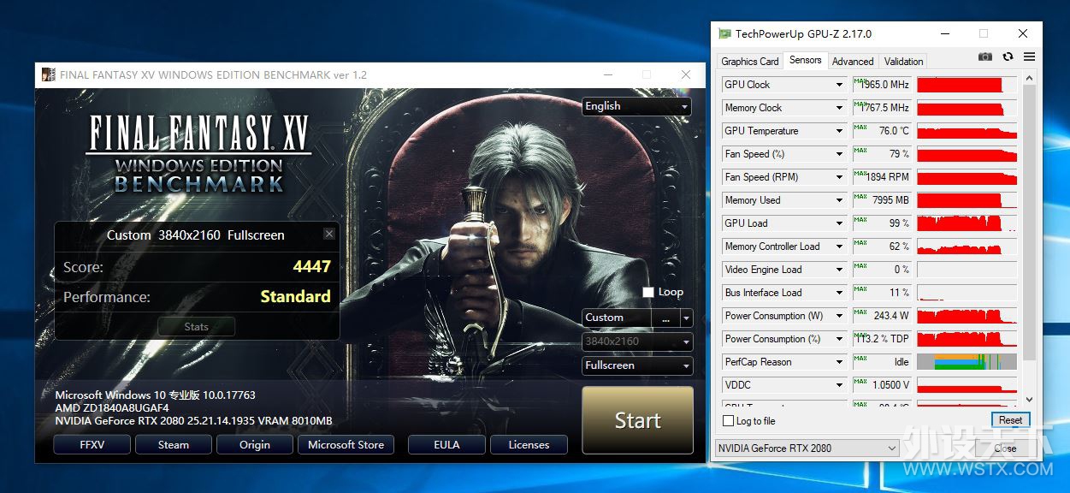Viewport: 1070px width, 493px height.
Task: Open the Licenses button
Action: tap(529, 445)
